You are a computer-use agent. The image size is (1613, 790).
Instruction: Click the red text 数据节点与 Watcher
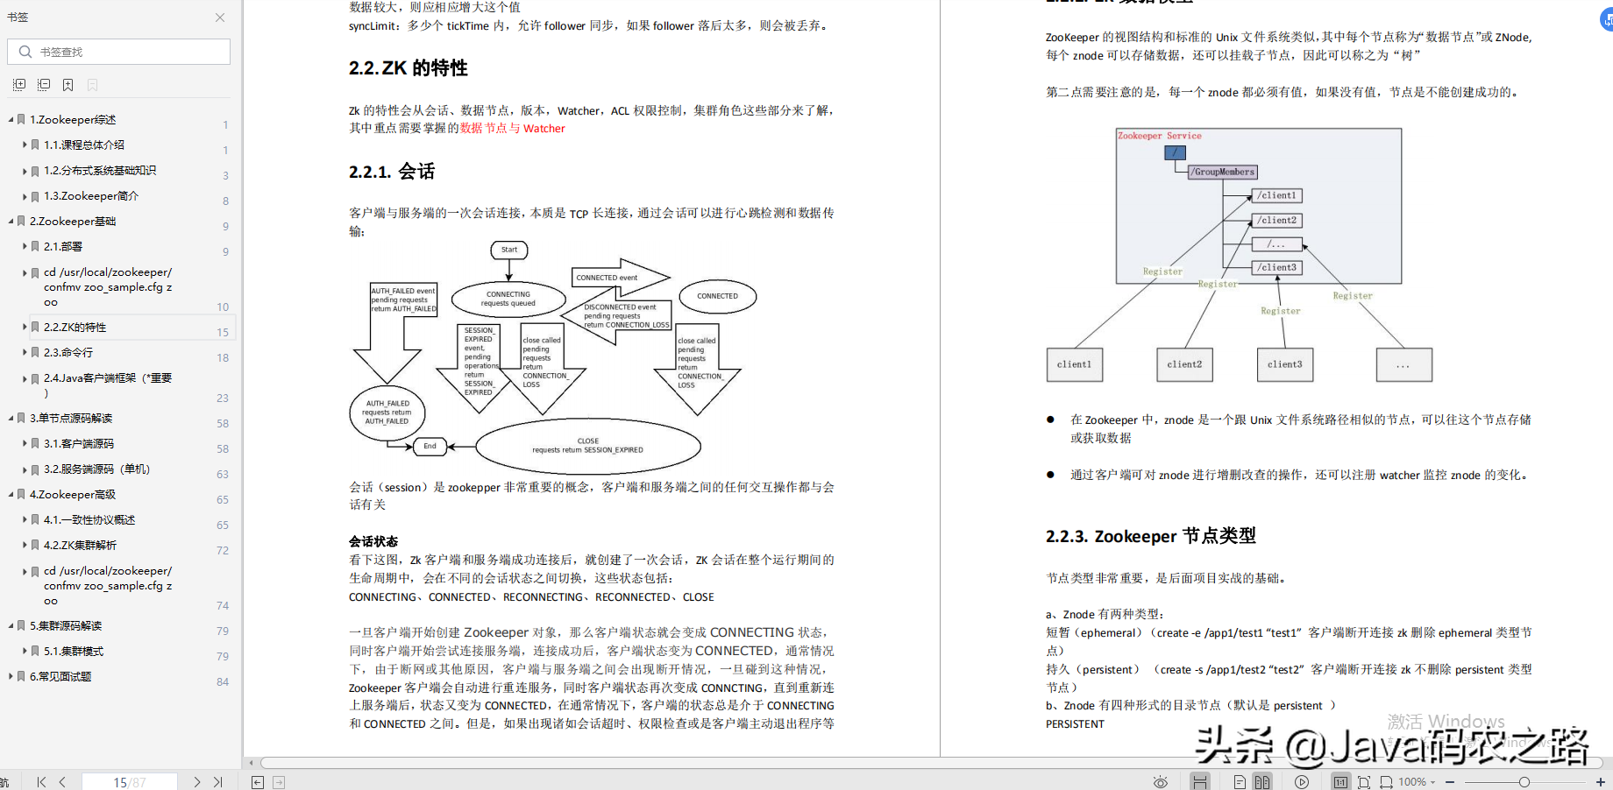point(513,128)
